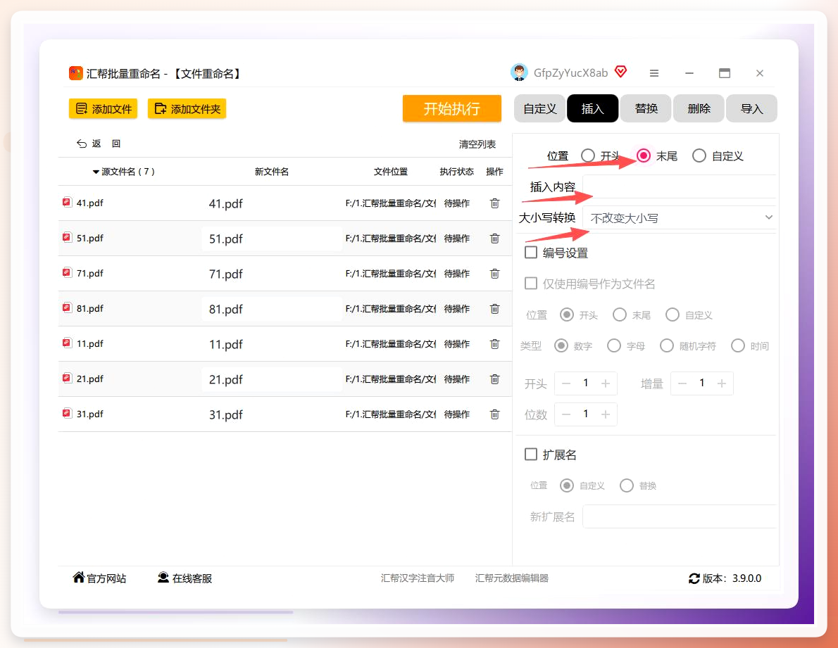
Task: Switch to the 删除 tab
Action: pyautogui.click(x=699, y=109)
